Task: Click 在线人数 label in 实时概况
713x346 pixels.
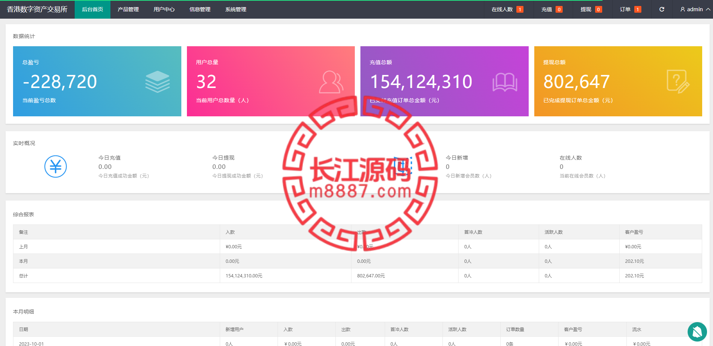Action: coord(571,158)
